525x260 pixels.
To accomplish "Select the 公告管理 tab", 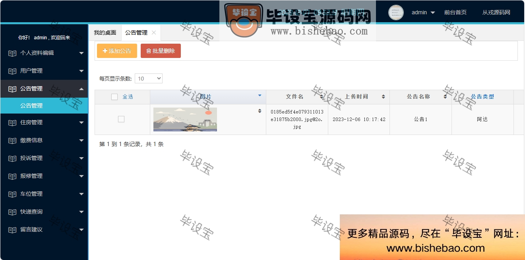I will [136, 33].
